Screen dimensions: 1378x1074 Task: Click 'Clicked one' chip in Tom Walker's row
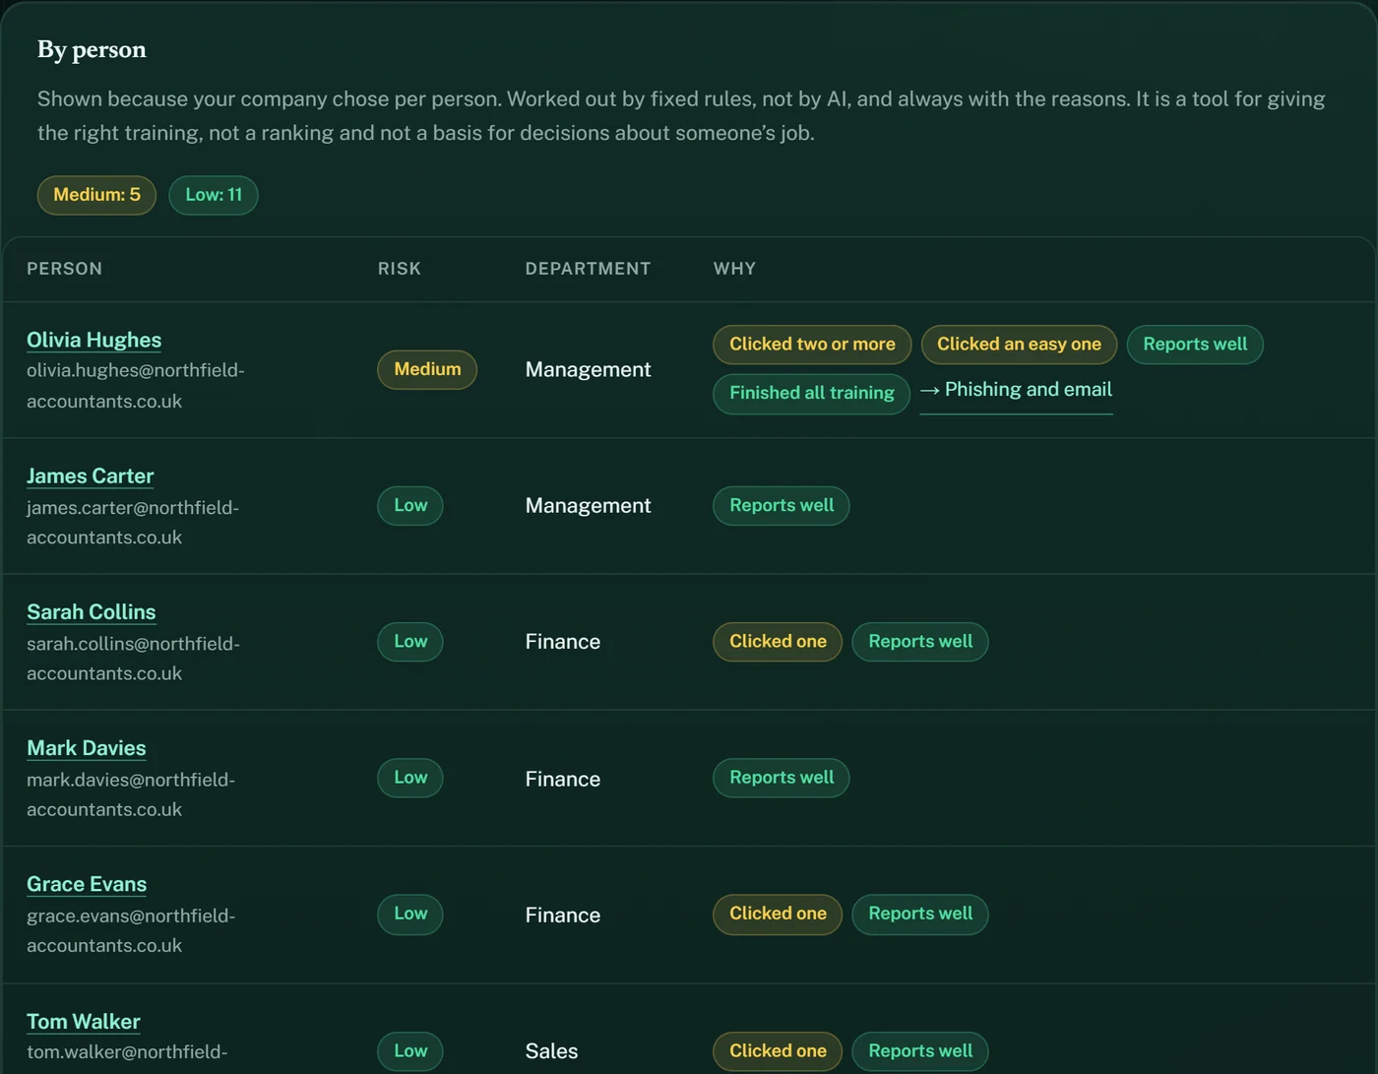point(778,1051)
